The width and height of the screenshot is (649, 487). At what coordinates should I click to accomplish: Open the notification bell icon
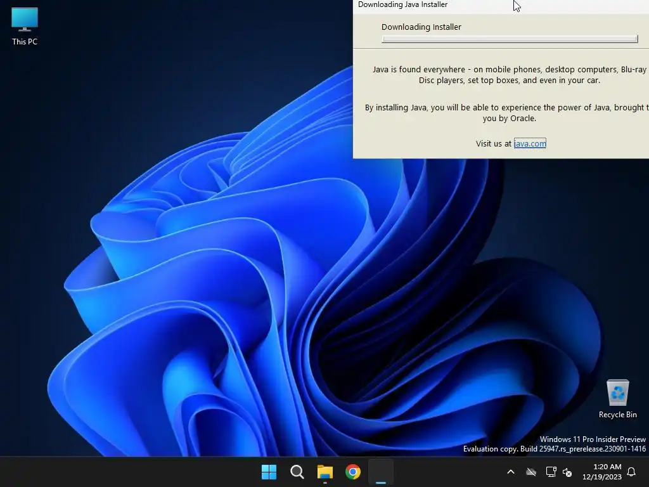[632, 472]
